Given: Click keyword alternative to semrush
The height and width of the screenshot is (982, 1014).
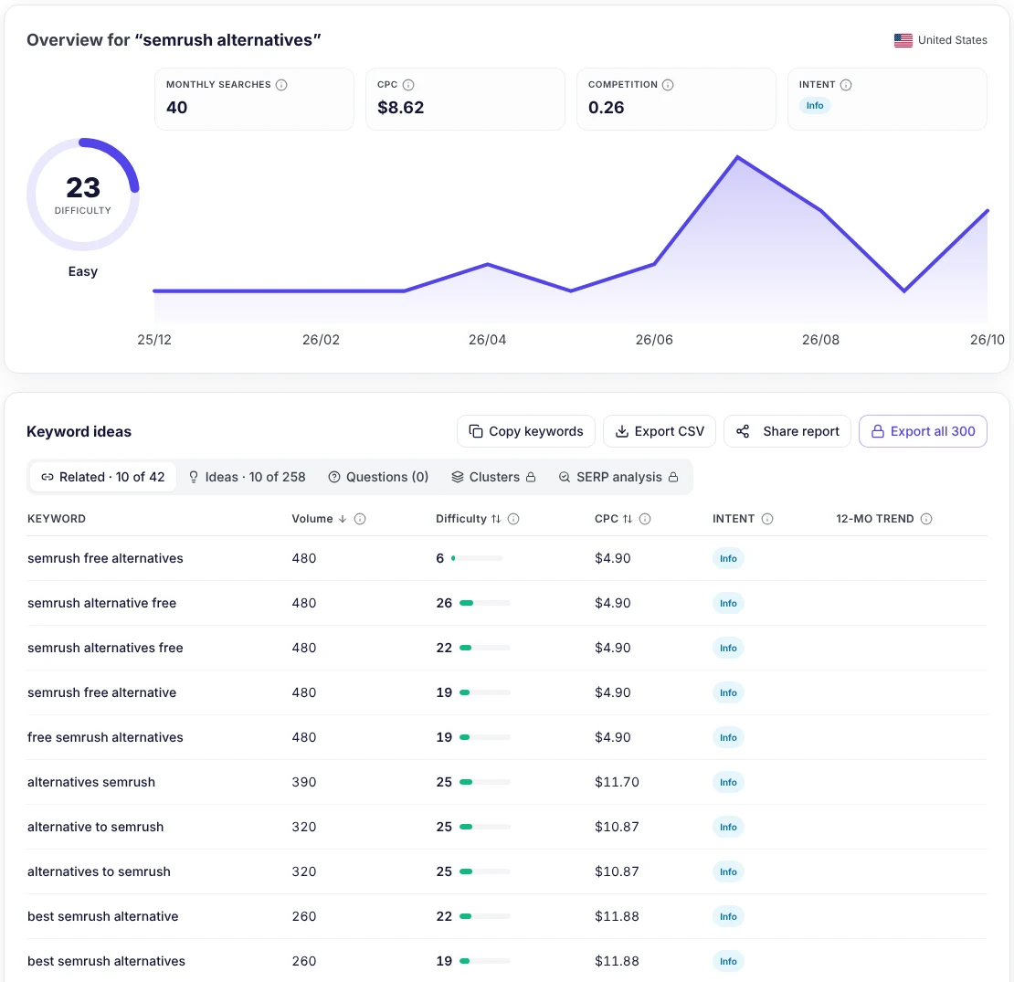Looking at the screenshot, I should (x=96, y=827).
